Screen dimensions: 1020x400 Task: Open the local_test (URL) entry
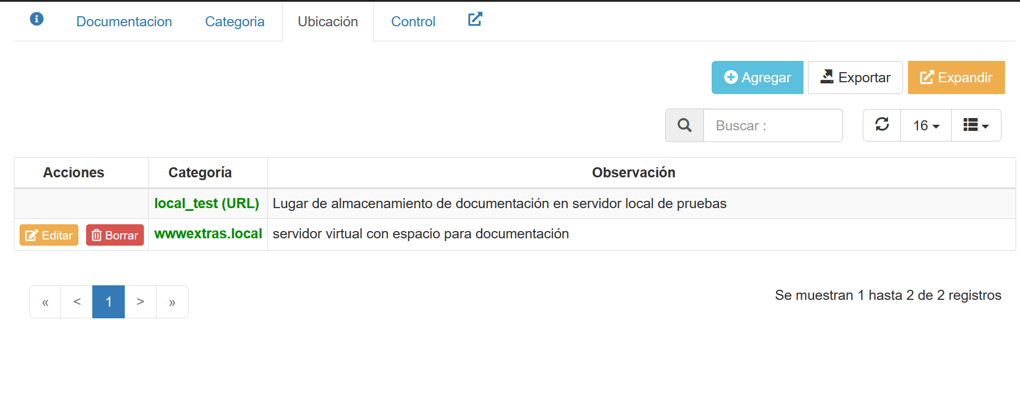point(206,204)
